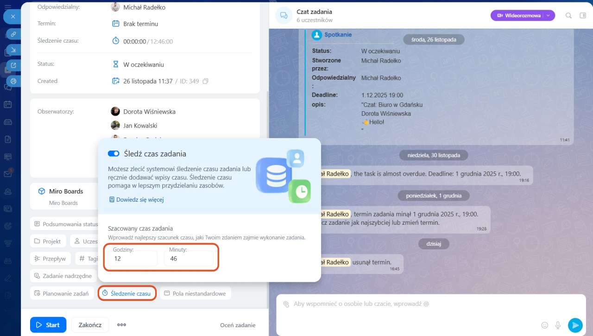Open the emoji picker in chat
Screen dimensions: 593x336
tap(545, 325)
